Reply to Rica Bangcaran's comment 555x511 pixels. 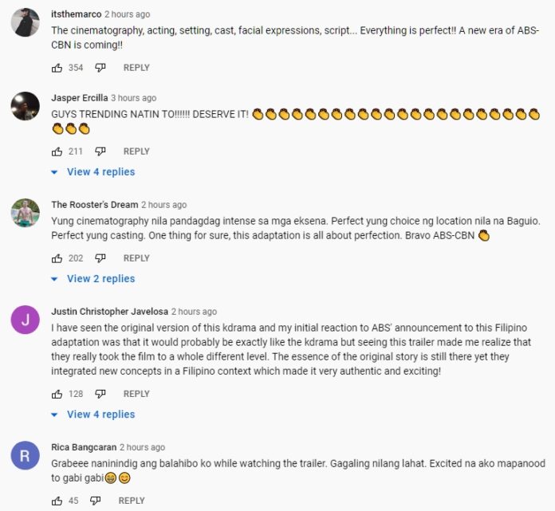tap(132, 501)
